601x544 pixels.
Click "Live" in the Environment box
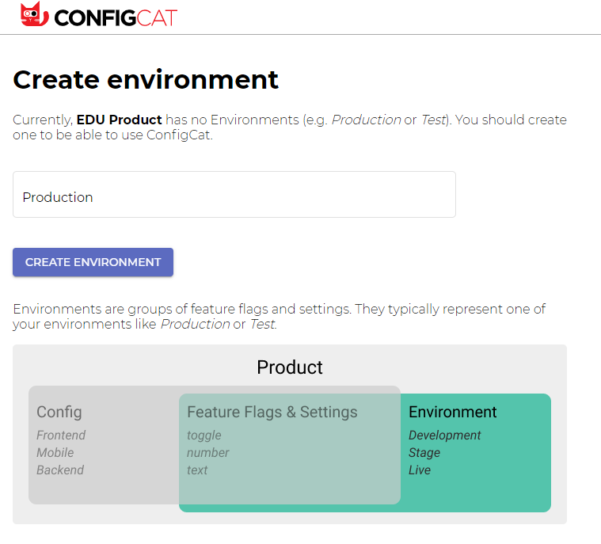pyautogui.click(x=420, y=470)
